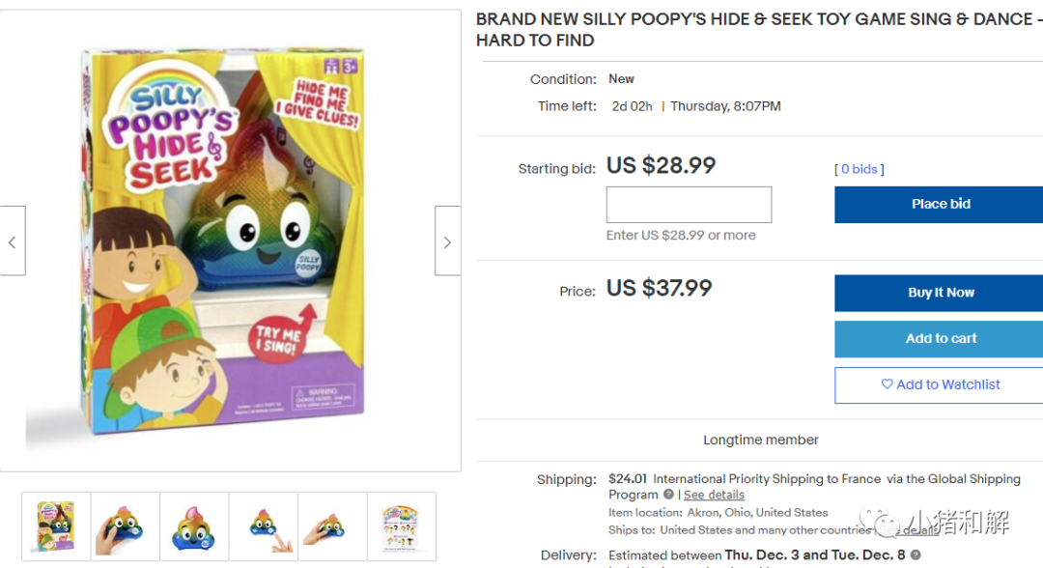Click the next image arrow

(447, 241)
